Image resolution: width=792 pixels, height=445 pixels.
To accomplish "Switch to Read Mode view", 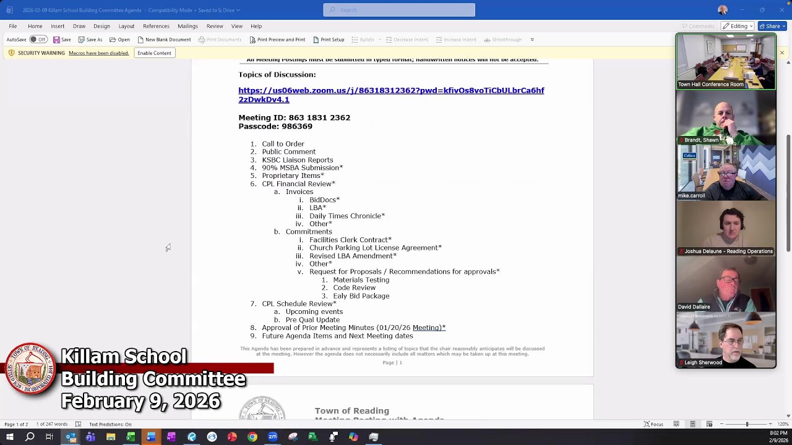I will 676,424.
